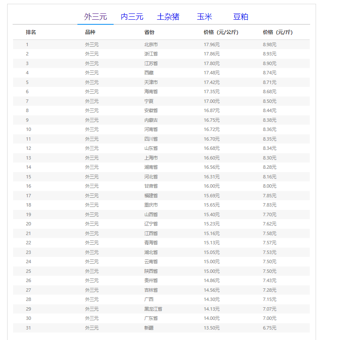Image resolution: width=340 pixels, height=340 pixels.
Task: Select the 8.71元 price value
Action: pyautogui.click(x=270, y=82)
